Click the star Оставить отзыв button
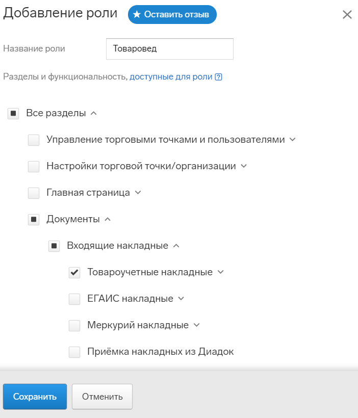This screenshot has width=358, height=418. pyautogui.click(x=172, y=14)
